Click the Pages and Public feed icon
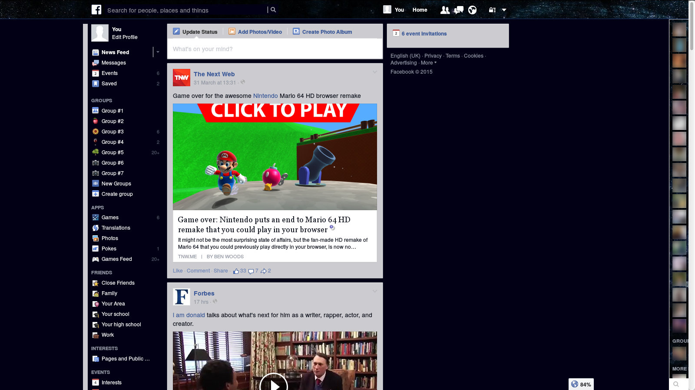The image size is (695, 390). pyautogui.click(x=96, y=359)
